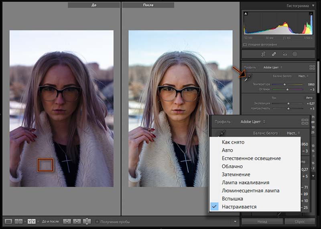Image resolution: width=321 pixels, height=229 pixels.
Task: Open the profile browser grid icon
Action: 312,67
